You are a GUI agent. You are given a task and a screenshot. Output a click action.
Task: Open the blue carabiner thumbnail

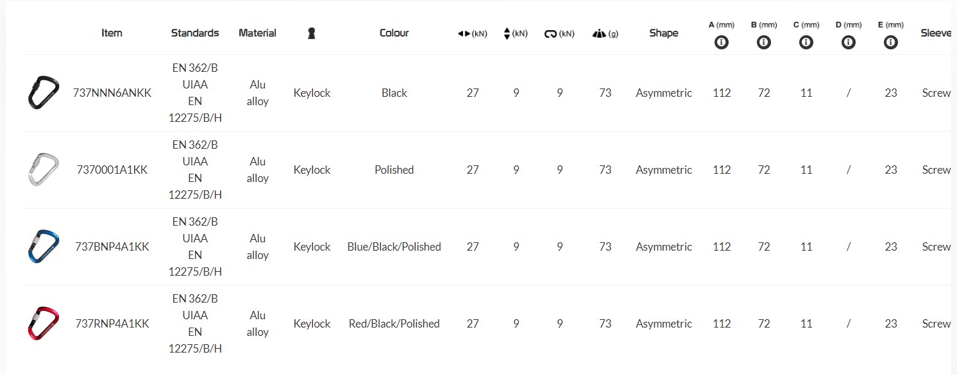click(44, 246)
